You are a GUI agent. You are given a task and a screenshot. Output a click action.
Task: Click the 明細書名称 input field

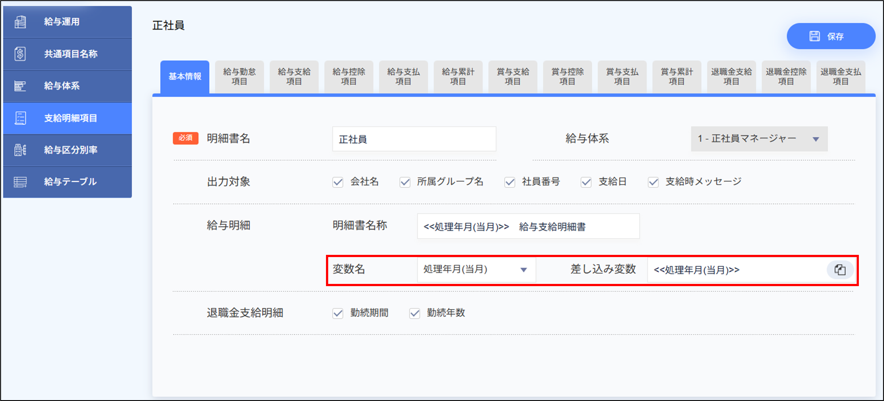click(528, 227)
